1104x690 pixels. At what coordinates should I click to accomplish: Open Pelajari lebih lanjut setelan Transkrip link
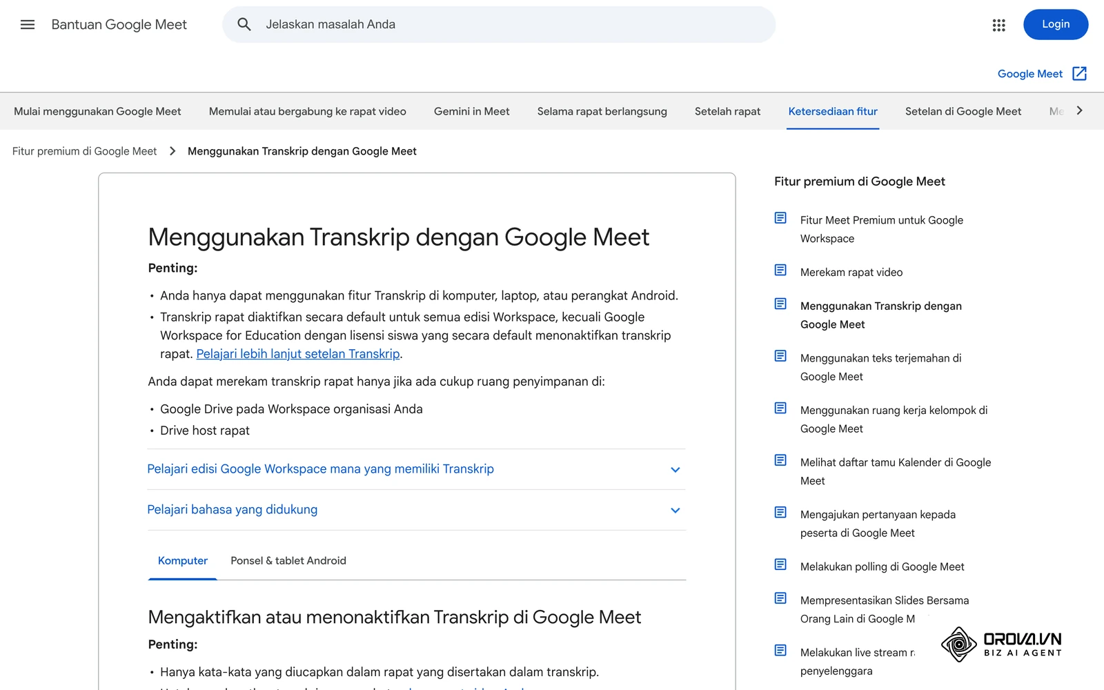point(298,354)
